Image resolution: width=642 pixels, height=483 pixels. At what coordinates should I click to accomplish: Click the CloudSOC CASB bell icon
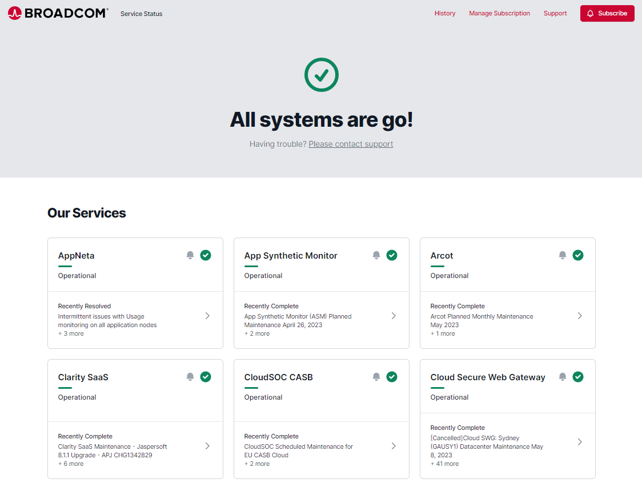[x=376, y=377]
